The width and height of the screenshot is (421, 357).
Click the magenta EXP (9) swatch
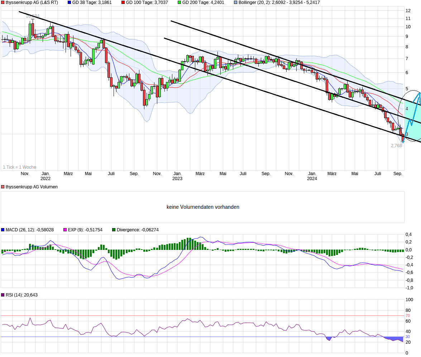[65, 230]
